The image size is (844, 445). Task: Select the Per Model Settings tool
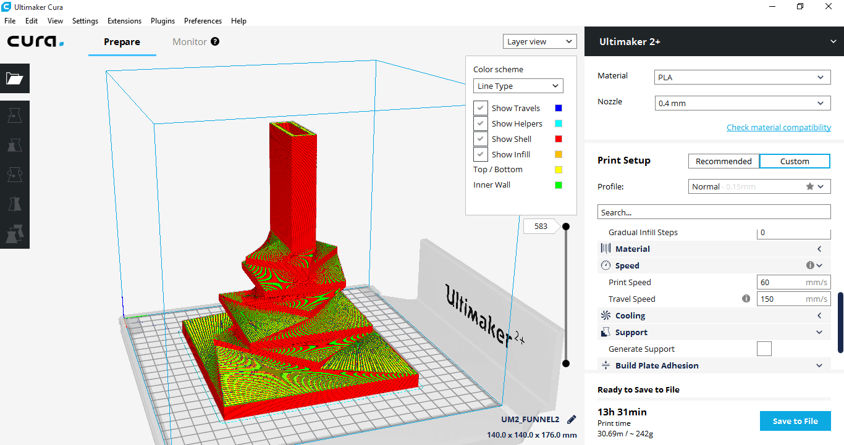tap(15, 234)
